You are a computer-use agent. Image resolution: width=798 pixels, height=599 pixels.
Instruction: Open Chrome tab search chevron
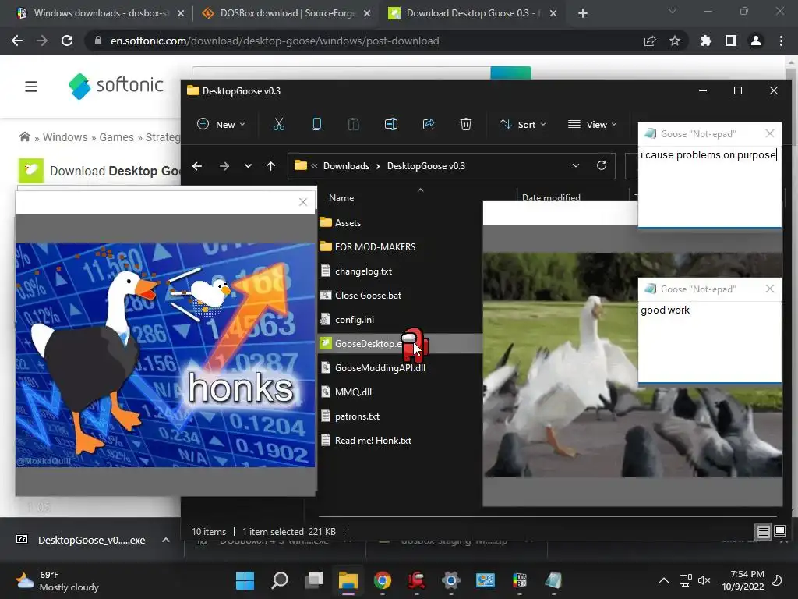(673, 11)
